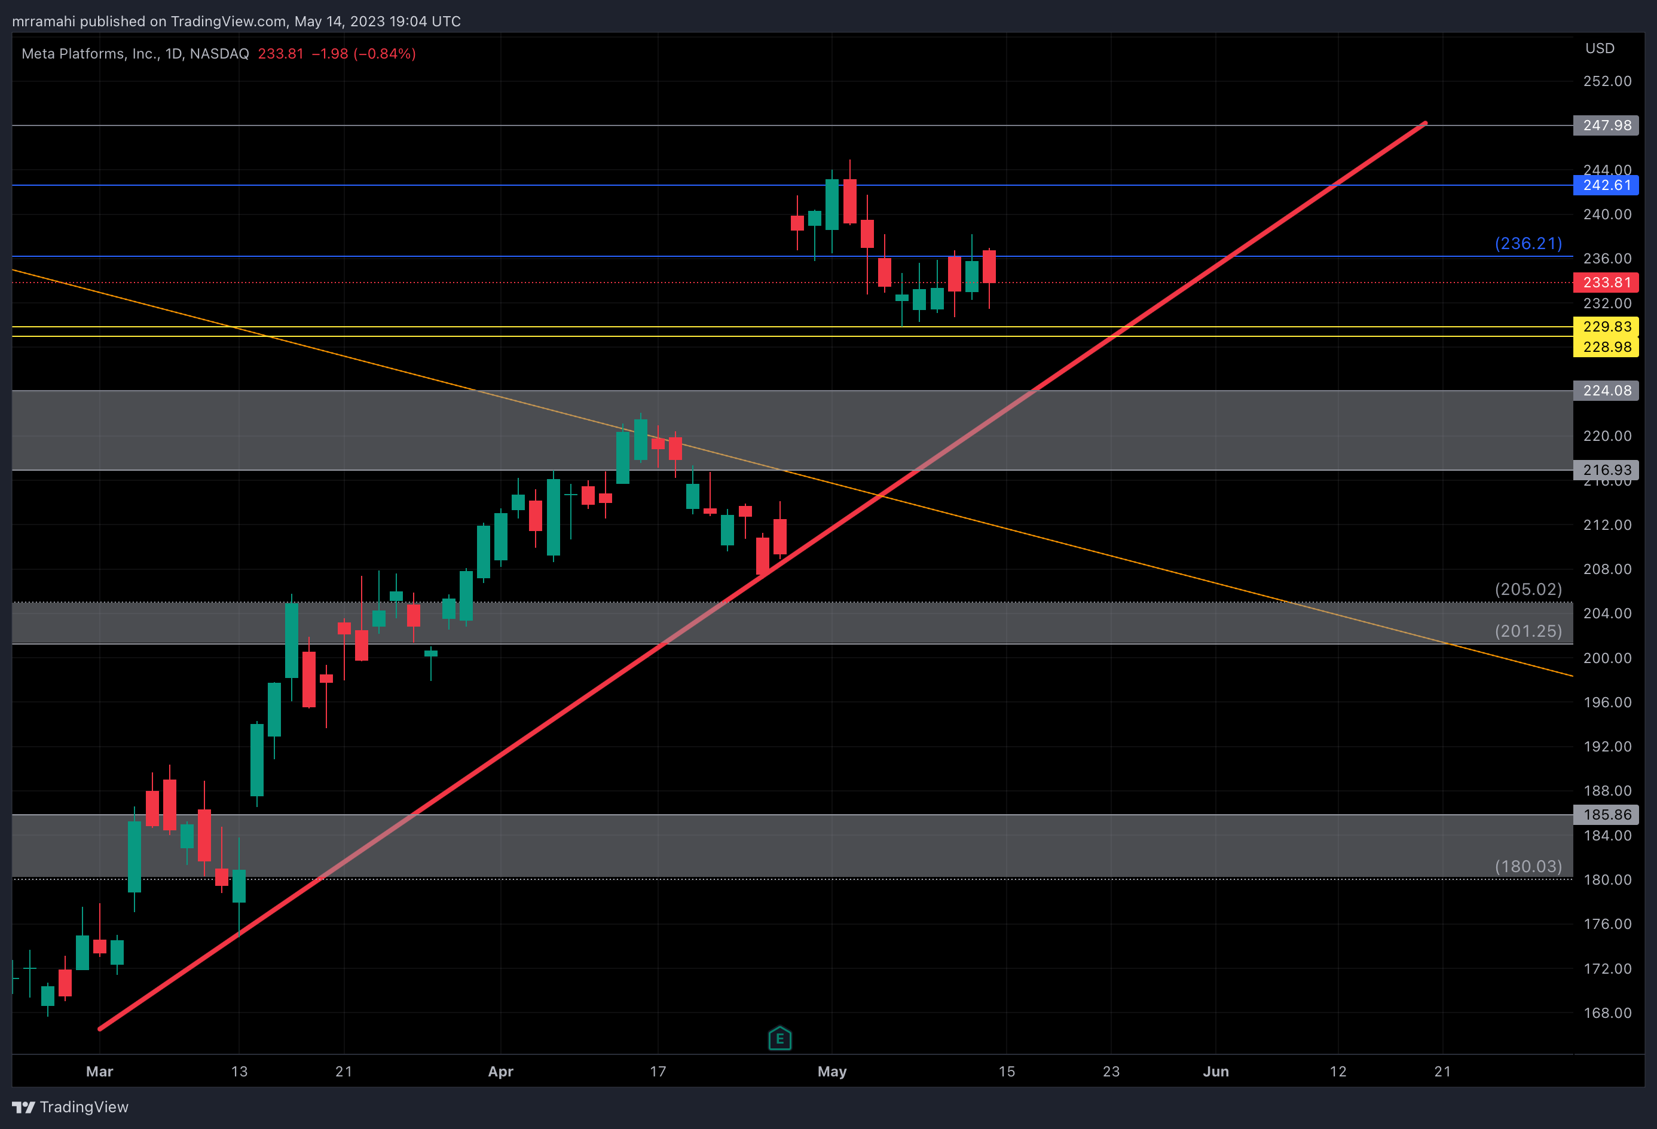Click the May label on time axis
Image resolution: width=1657 pixels, height=1129 pixels.
pos(831,1071)
